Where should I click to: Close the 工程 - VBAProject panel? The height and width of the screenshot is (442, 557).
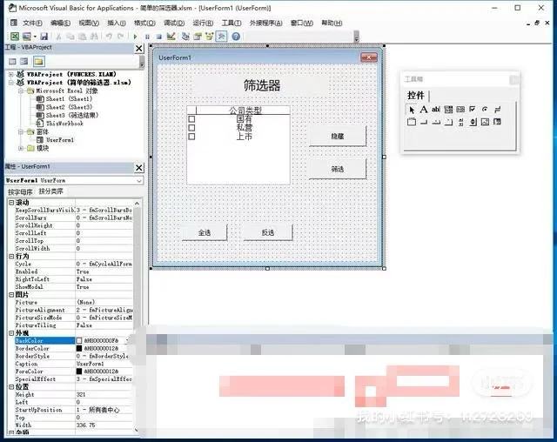tap(139, 48)
